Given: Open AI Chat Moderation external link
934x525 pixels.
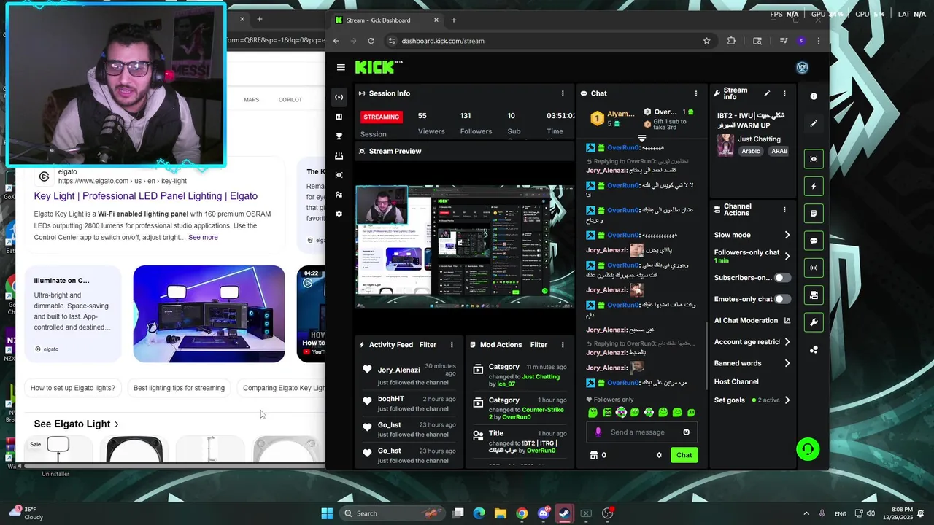Looking at the screenshot, I should tap(787, 321).
